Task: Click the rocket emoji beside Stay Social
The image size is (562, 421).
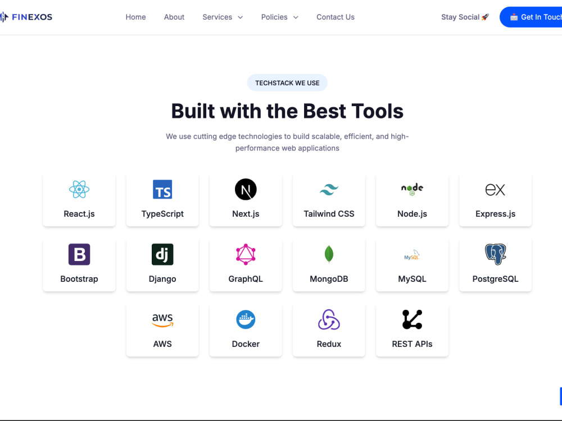Action: [485, 17]
